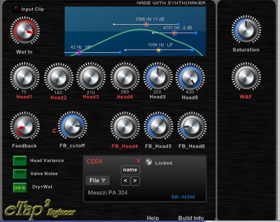
Task: Open Build Info at the bottom
Action: click(x=191, y=218)
